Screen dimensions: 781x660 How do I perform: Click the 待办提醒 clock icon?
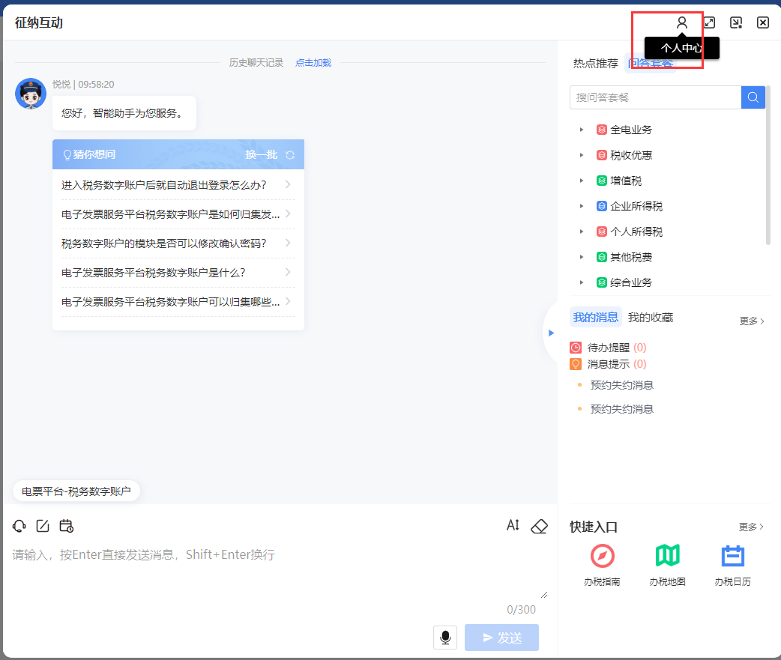point(576,348)
